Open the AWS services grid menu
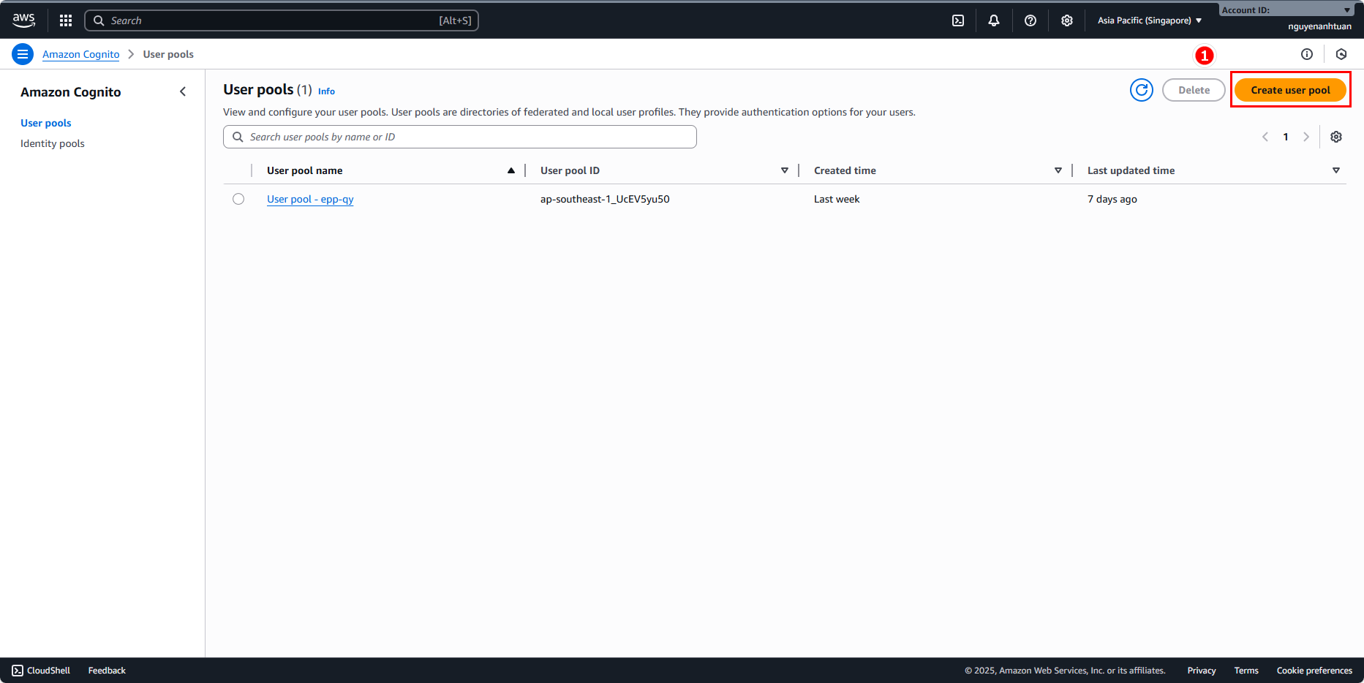Screen dimensions: 1364x683 [66, 20]
